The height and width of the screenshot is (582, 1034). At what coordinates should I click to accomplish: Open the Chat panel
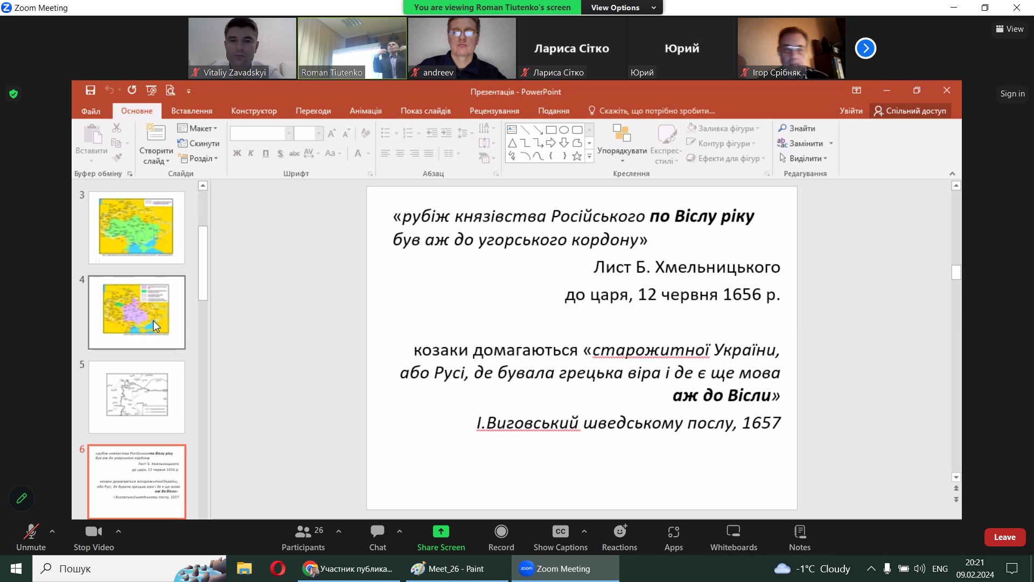coord(377,532)
